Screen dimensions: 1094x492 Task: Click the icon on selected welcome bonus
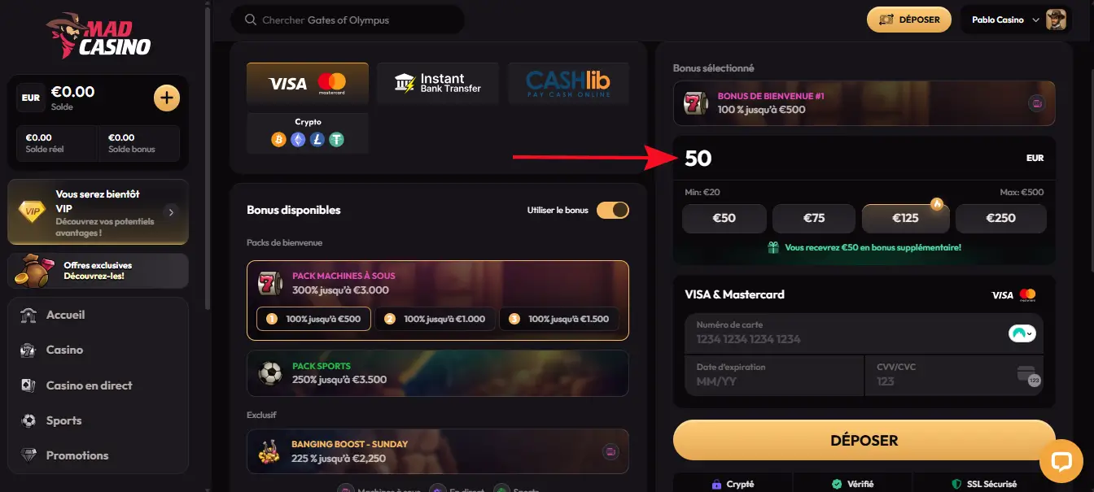point(1036,103)
